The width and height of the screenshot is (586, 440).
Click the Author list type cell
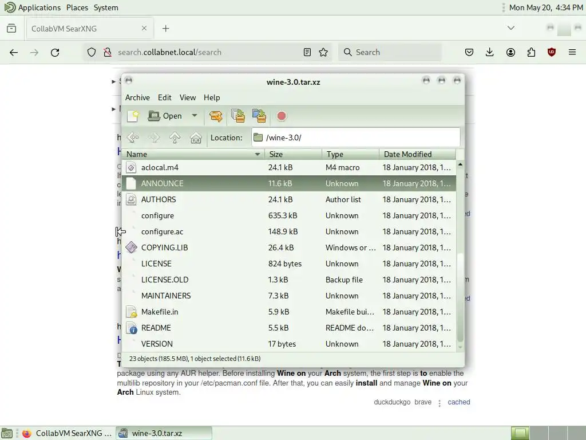click(x=343, y=200)
